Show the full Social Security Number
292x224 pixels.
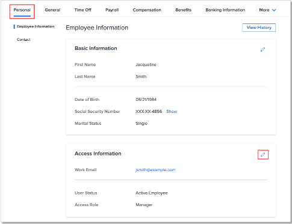[172, 112]
